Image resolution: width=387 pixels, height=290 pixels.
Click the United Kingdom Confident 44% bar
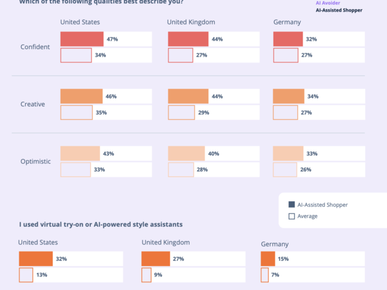point(188,39)
